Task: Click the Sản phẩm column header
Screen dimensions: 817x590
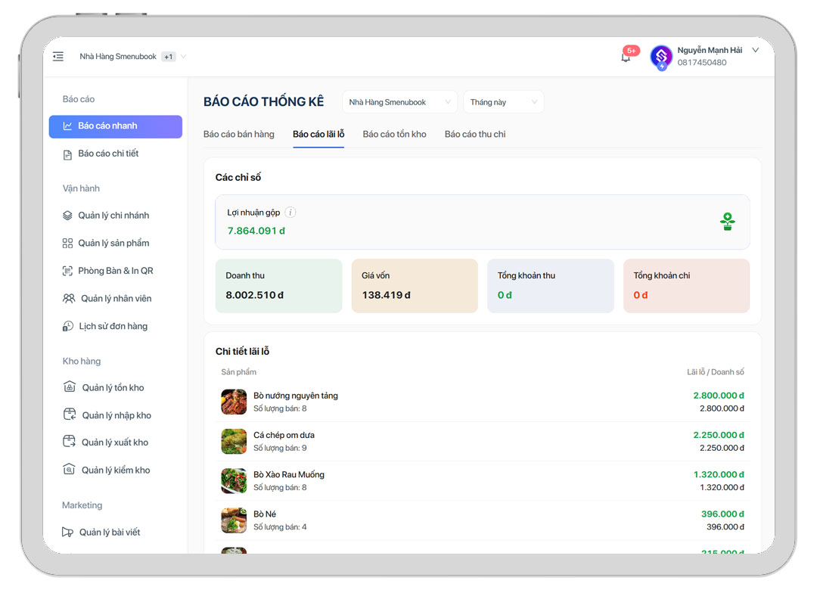Action: coord(238,371)
